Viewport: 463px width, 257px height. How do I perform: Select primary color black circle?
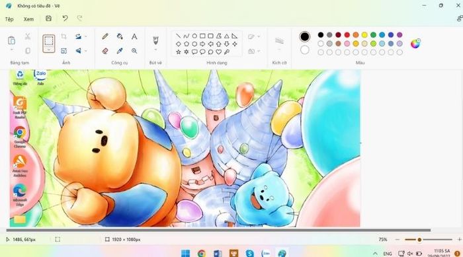(x=305, y=36)
